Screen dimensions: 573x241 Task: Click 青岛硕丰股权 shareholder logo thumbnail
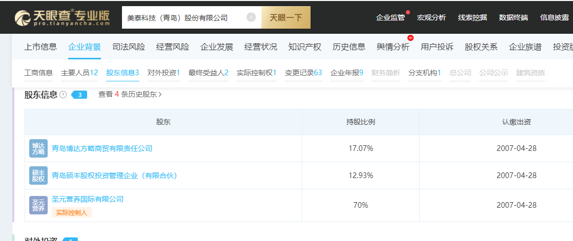pos(38,176)
